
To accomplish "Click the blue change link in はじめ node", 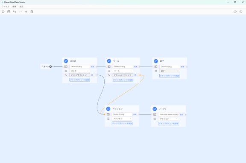I will point(93,66).
